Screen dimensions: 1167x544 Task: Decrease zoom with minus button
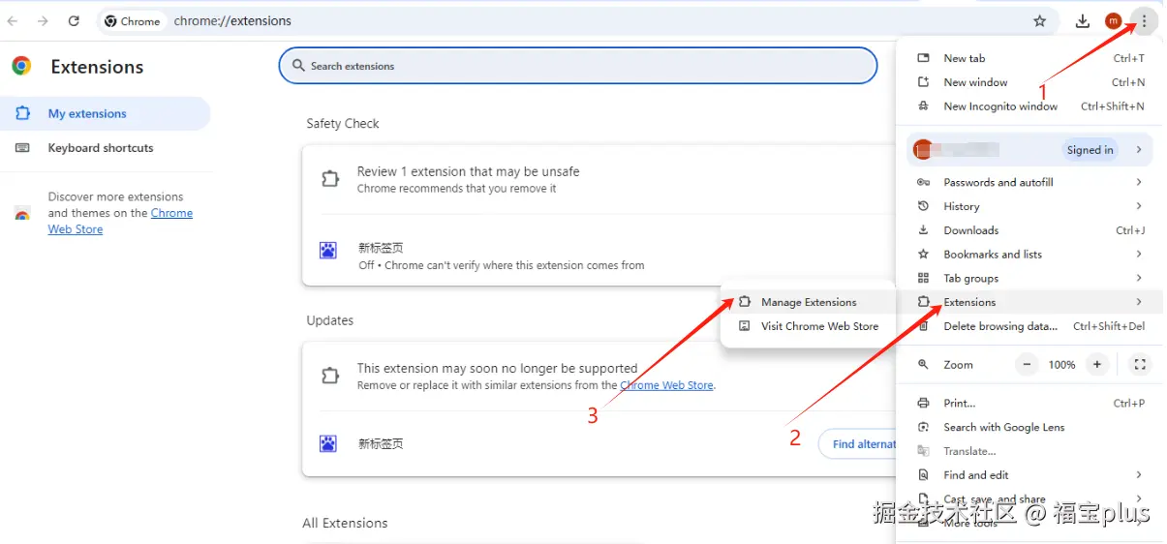(x=1027, y=365)
